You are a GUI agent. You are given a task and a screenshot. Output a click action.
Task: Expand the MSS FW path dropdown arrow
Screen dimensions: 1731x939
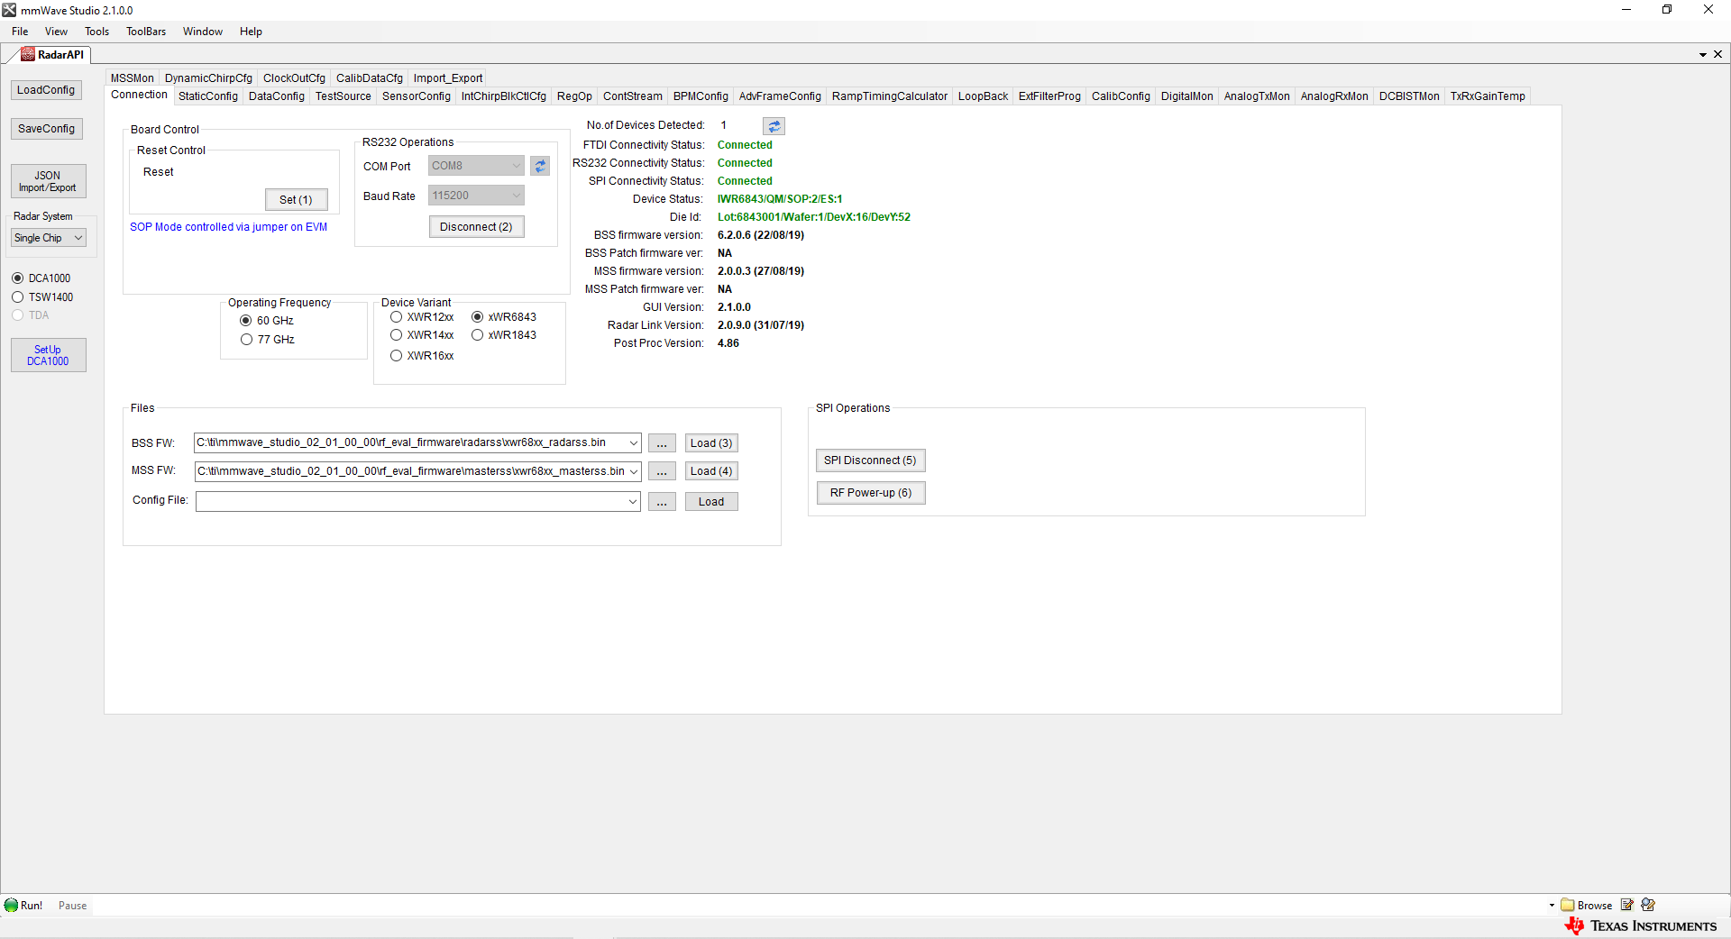tap(634, 471)
